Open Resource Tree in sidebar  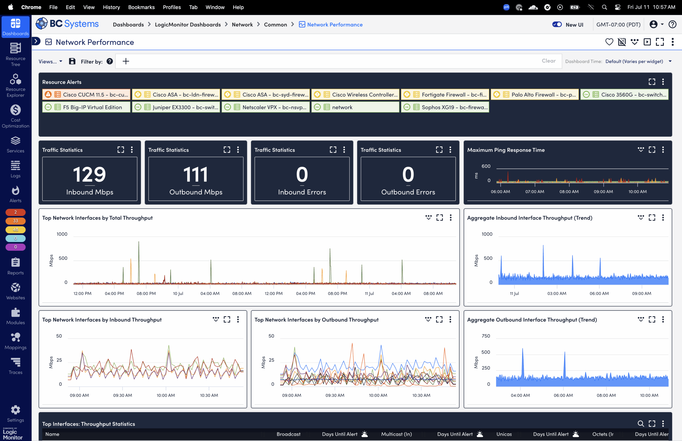15,54
